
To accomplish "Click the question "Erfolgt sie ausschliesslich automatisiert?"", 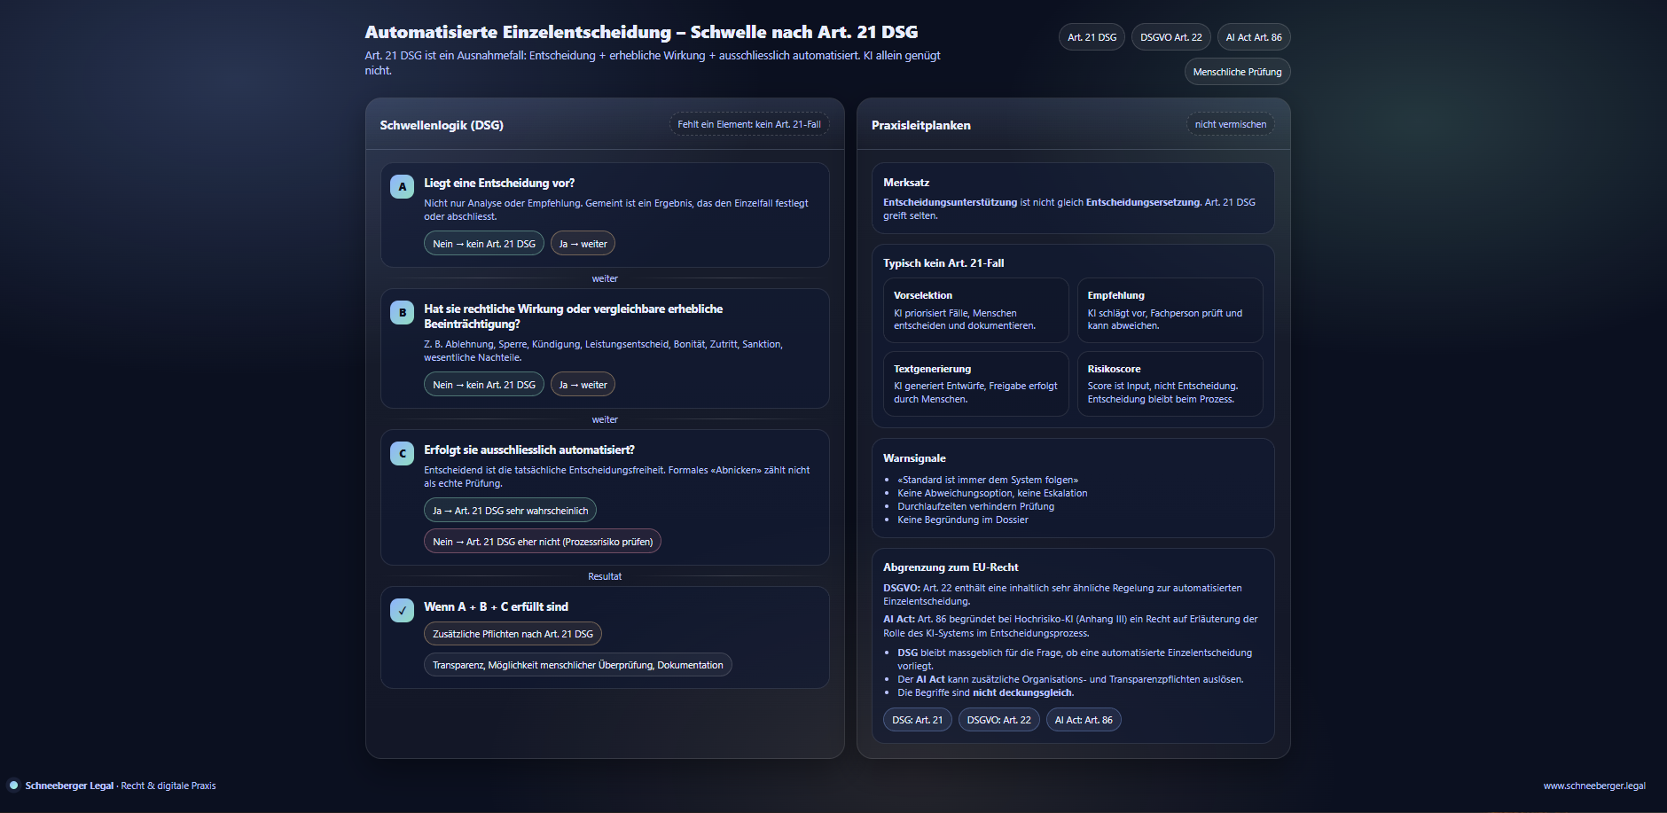I will click(529, 449).
